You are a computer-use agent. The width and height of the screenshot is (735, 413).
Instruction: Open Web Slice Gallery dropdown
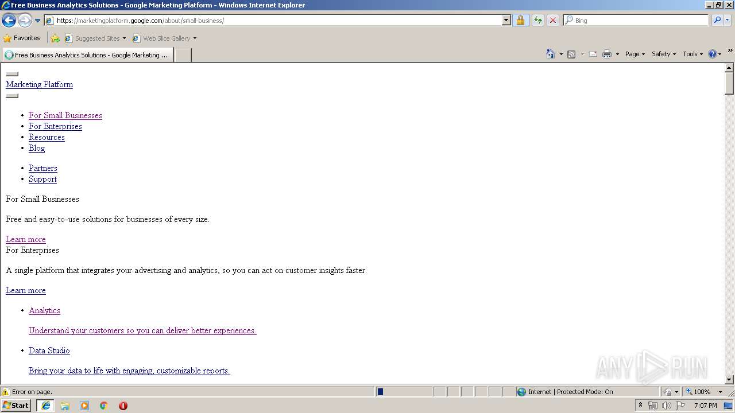tap(165, 38)
